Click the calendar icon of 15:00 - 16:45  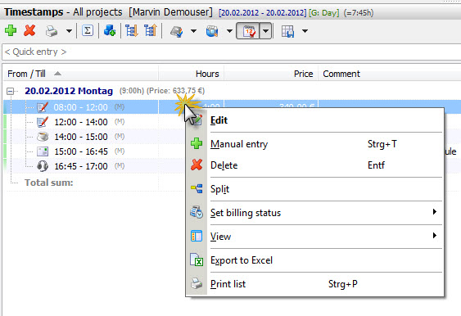43,151
